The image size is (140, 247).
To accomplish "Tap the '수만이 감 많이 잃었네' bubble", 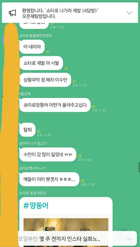I will tap(48, 155).
